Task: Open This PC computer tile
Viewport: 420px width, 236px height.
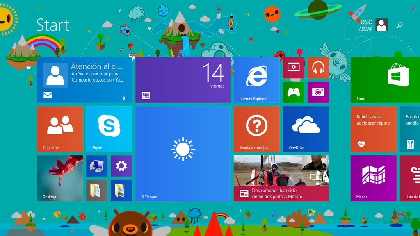Action: pos(96,166)
